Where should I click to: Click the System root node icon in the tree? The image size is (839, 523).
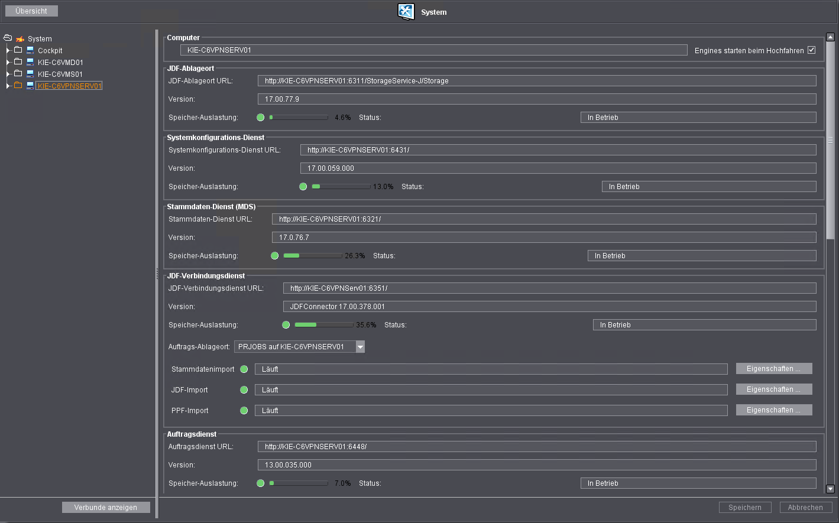tap(20, 39)
